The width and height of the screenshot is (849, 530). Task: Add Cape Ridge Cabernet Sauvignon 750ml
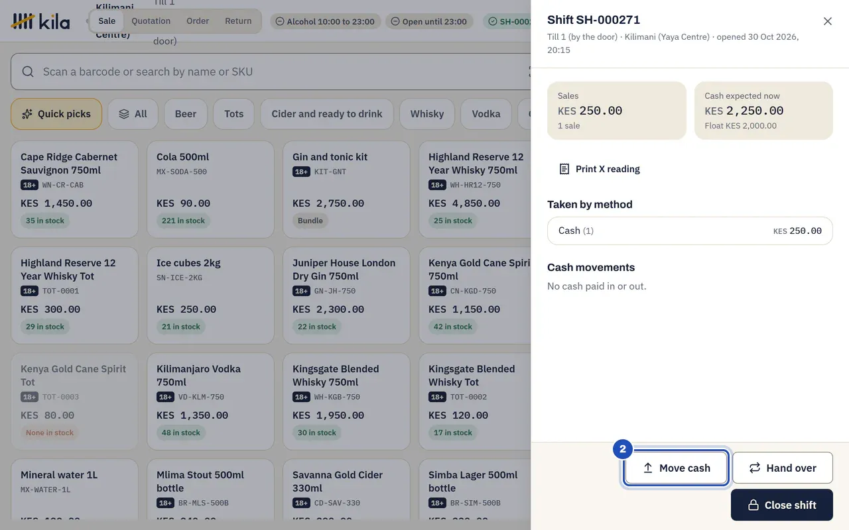click(74, 189)
